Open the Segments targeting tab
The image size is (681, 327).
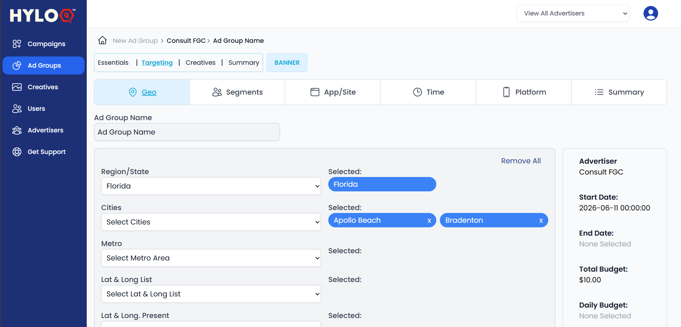click(x=237, y=92)
